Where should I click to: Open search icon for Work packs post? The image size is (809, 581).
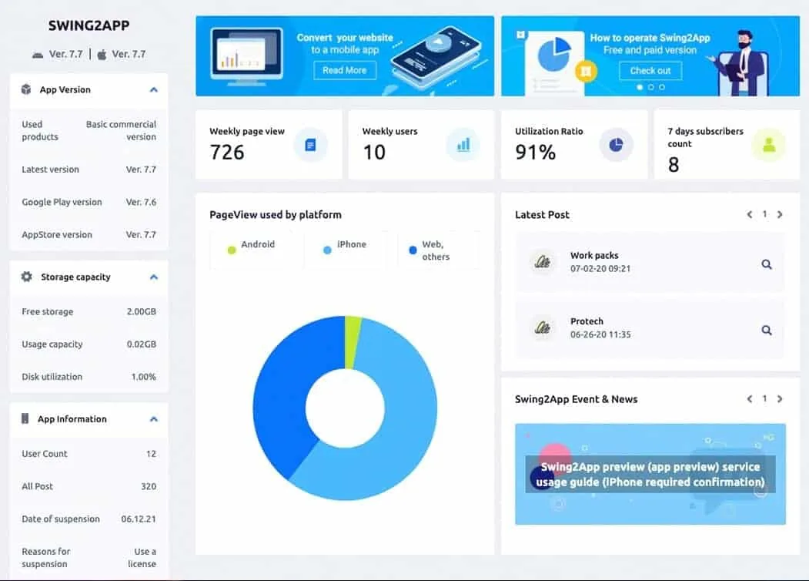(766, 264)
